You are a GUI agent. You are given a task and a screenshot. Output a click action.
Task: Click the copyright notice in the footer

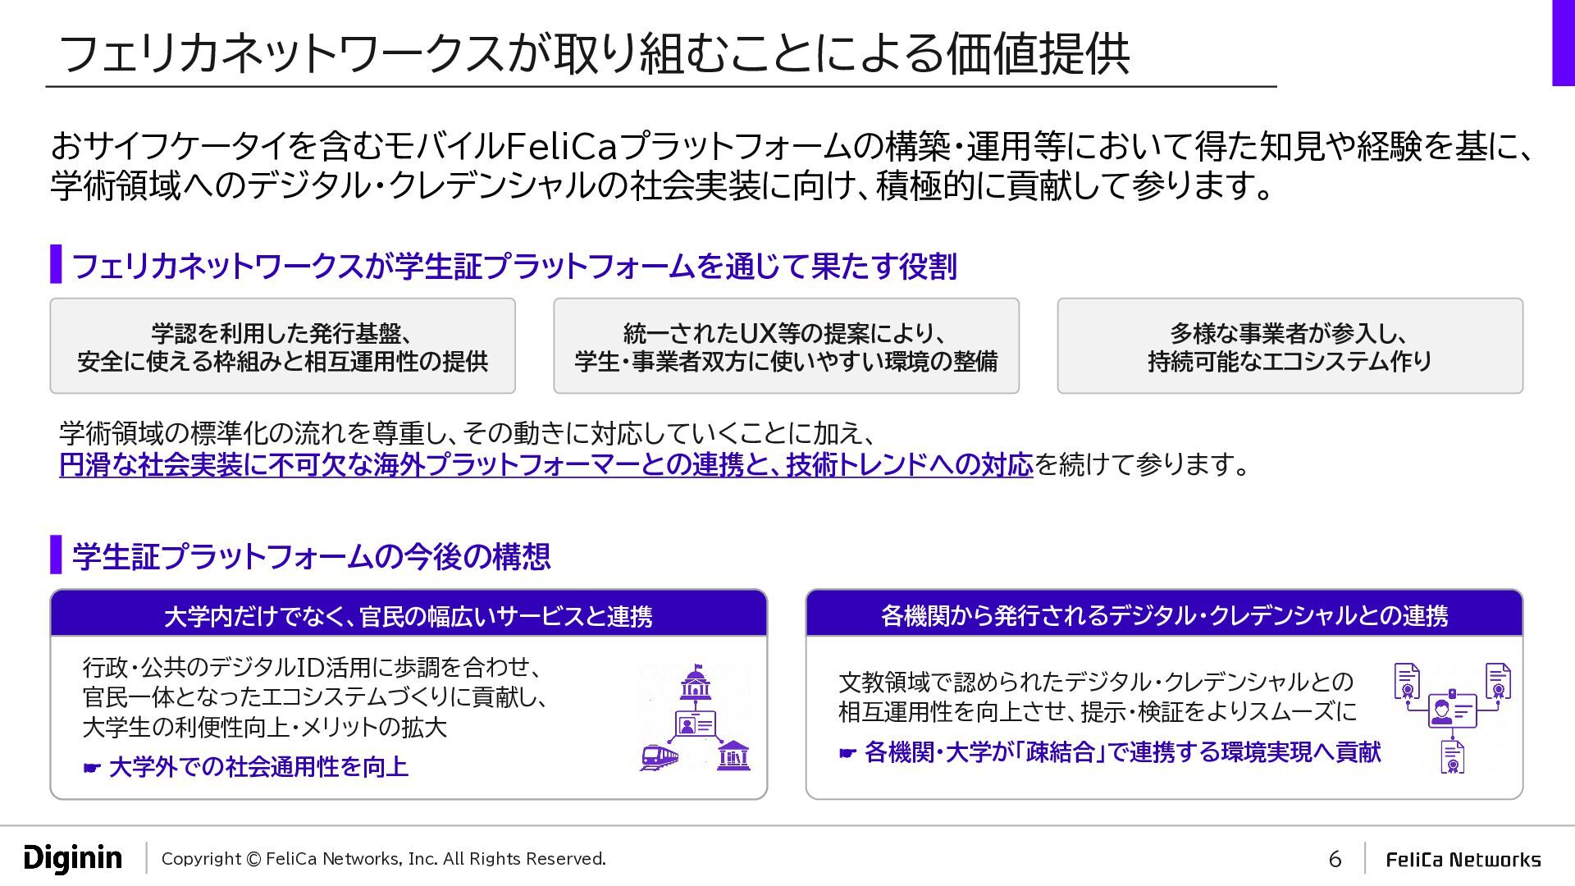pyautogui.click(x=384, y=859)
